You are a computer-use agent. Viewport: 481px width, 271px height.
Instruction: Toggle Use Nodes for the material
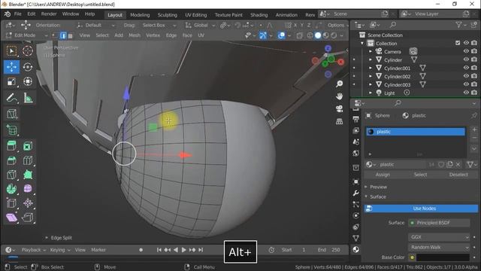click(x=421, y=209)
